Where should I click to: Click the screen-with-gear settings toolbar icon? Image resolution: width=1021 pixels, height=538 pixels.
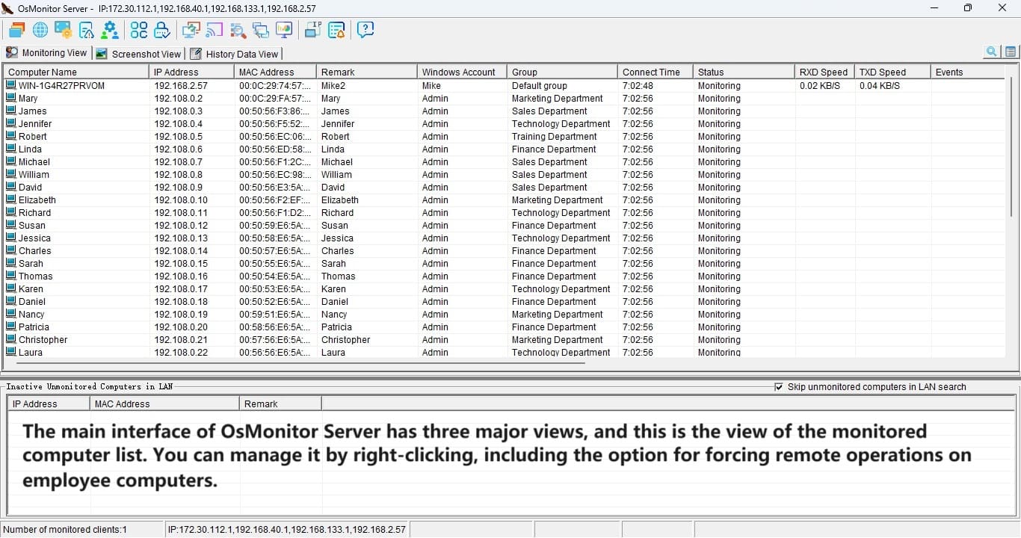pos(63,30)
